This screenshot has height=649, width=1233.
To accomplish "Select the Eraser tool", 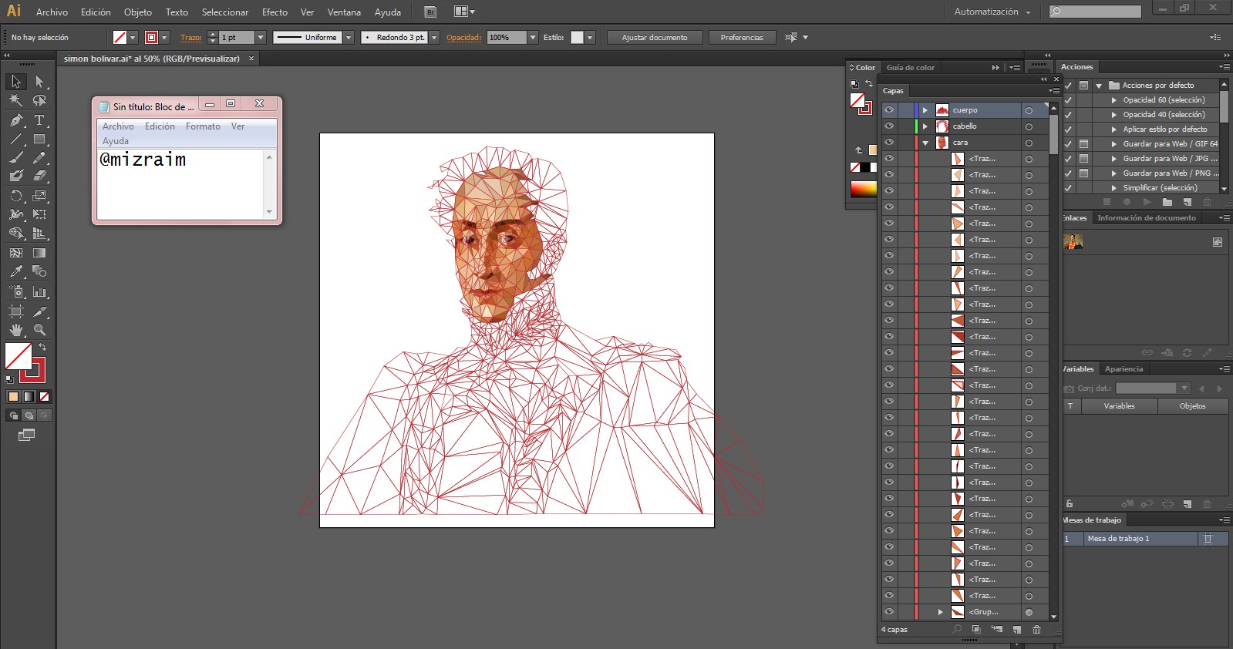I will coord(39,176).
